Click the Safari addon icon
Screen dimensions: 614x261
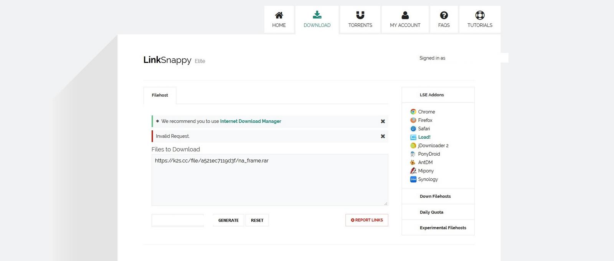pos(413,128)
